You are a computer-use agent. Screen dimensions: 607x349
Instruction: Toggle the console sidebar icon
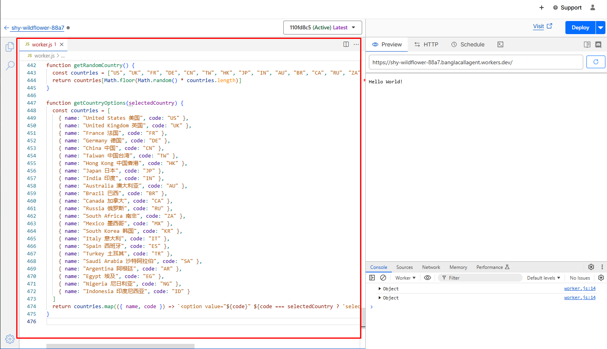[372, 278]
